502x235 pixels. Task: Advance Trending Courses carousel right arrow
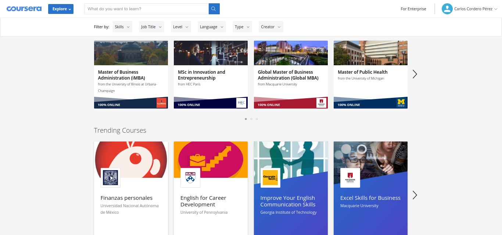click(x=415, y=195)
